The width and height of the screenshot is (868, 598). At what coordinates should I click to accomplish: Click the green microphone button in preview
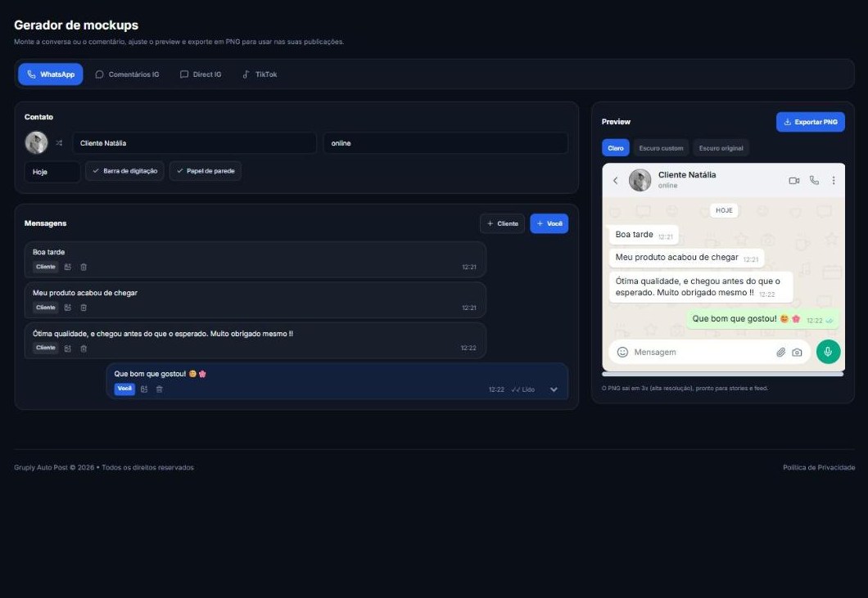coord(828,352)
